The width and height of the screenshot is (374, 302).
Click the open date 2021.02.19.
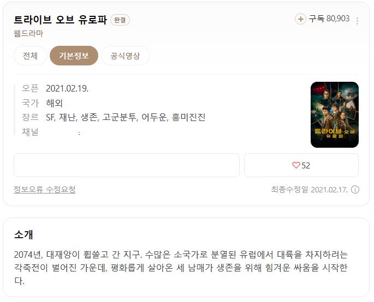click(67, 89)
